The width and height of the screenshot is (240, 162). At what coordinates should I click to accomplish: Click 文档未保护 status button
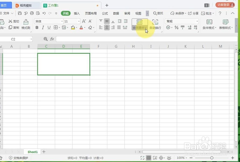(x=18, y=158)
